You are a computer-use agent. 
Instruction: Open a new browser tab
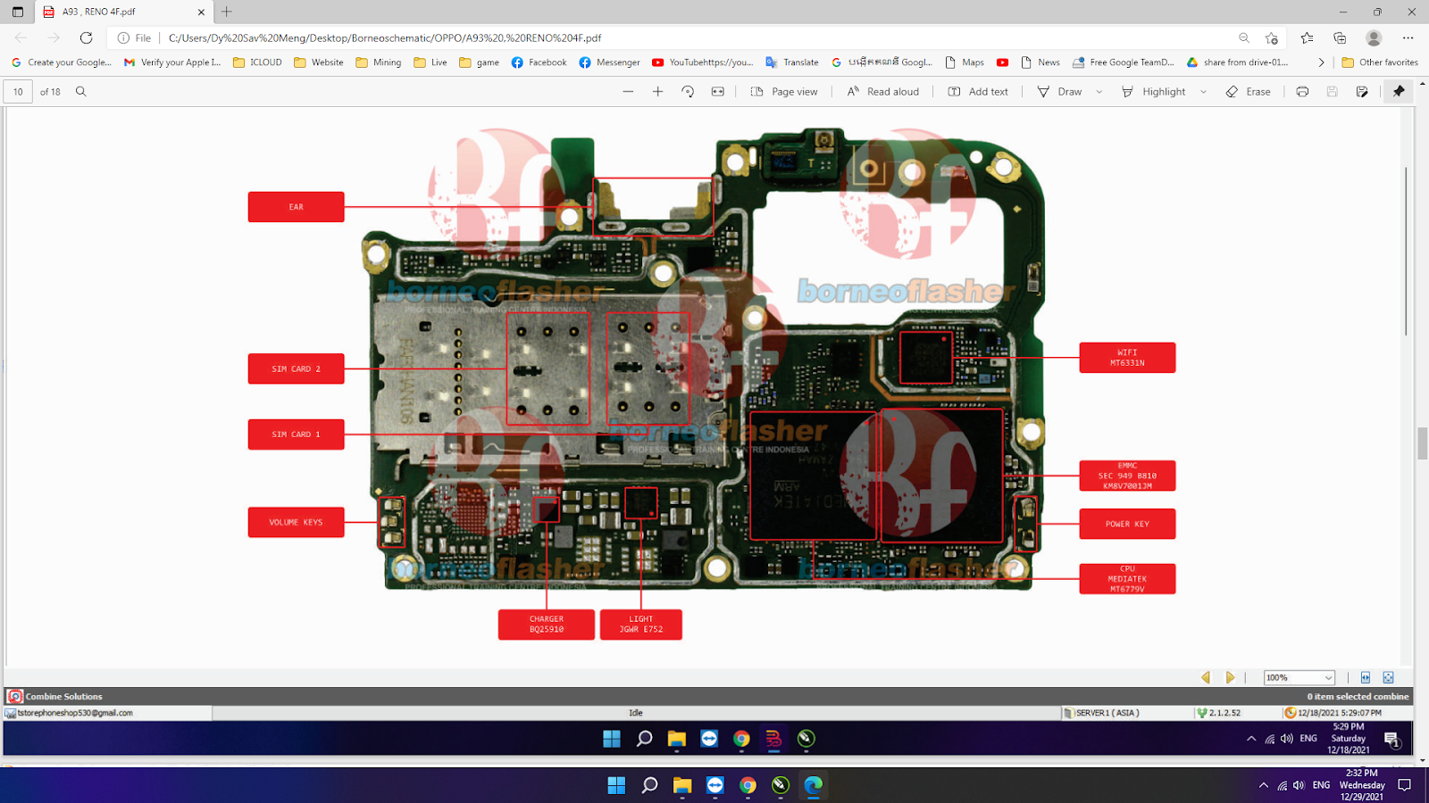tap(227, 12)
